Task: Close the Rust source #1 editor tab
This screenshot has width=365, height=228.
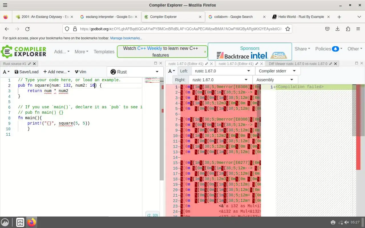Action: [35, 64]
